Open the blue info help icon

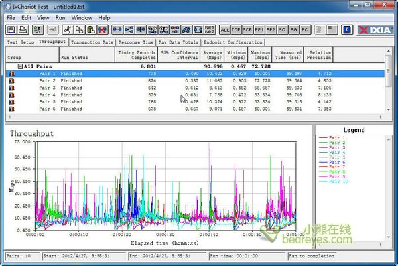click(x=347, y=30)
